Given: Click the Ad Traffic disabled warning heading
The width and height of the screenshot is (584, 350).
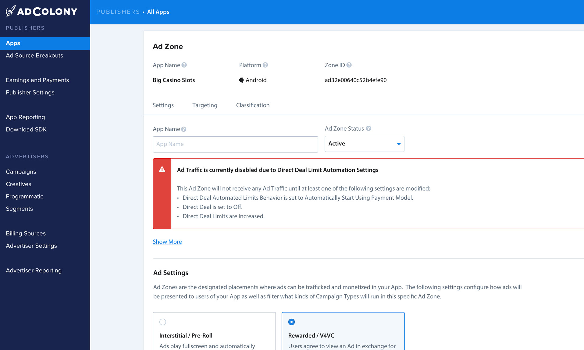Looking at the screenshot, I should tap(278, 170).
